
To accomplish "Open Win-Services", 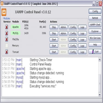I will (x=95, y=38).
